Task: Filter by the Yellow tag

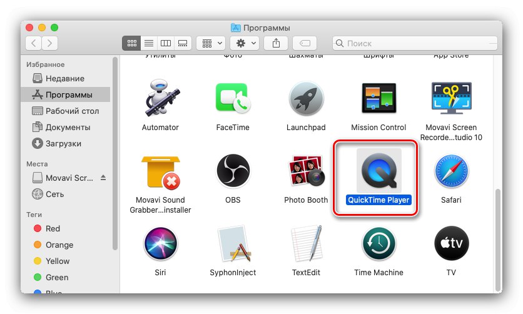Action: click(65, 261)
